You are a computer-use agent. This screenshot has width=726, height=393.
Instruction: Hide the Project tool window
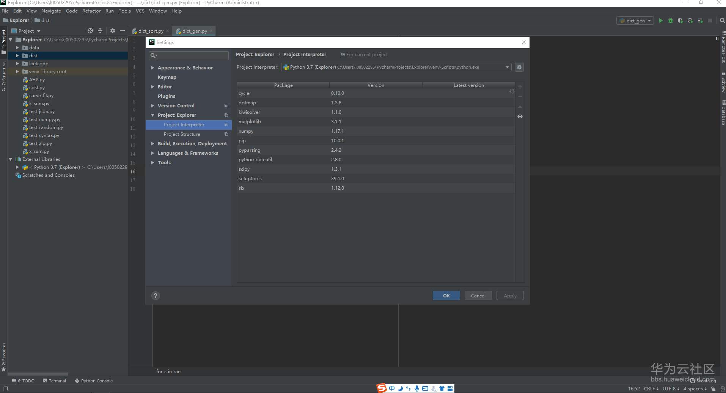[122, 31]
